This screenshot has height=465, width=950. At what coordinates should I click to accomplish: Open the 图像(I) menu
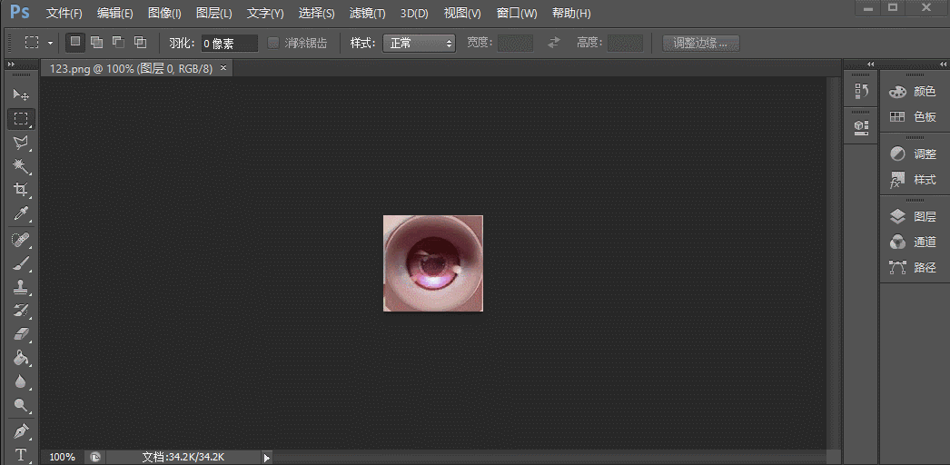[164, 14]
